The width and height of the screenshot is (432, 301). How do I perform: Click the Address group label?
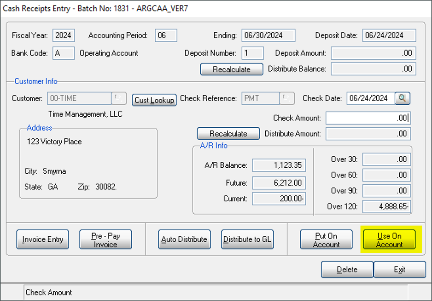[40, 128]
